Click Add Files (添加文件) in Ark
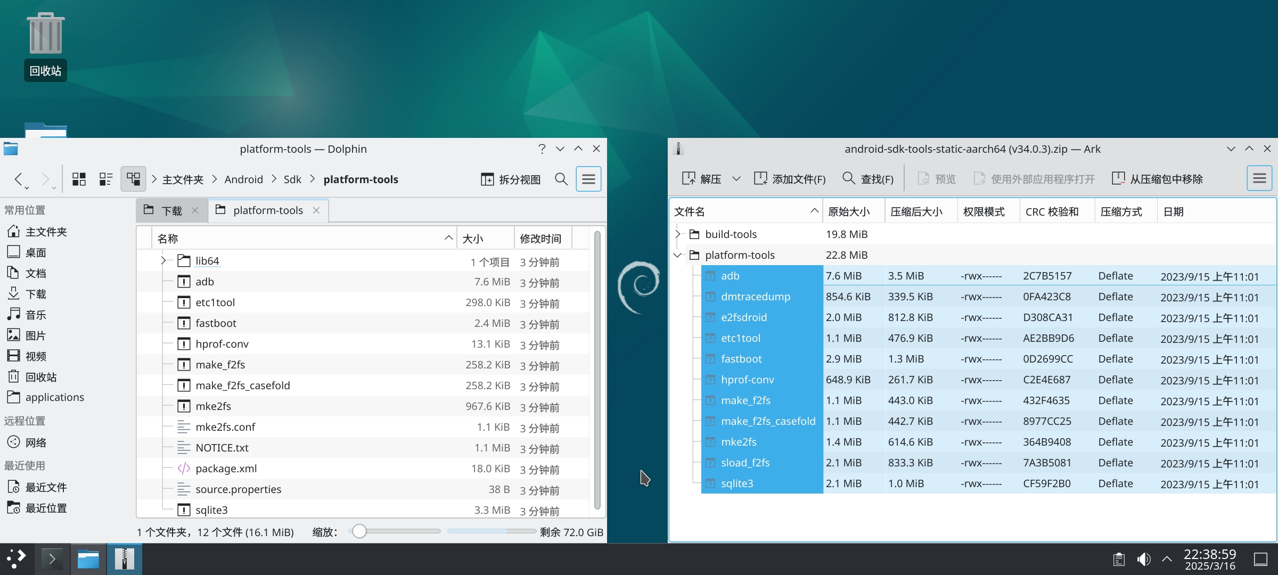 [790, 179]
